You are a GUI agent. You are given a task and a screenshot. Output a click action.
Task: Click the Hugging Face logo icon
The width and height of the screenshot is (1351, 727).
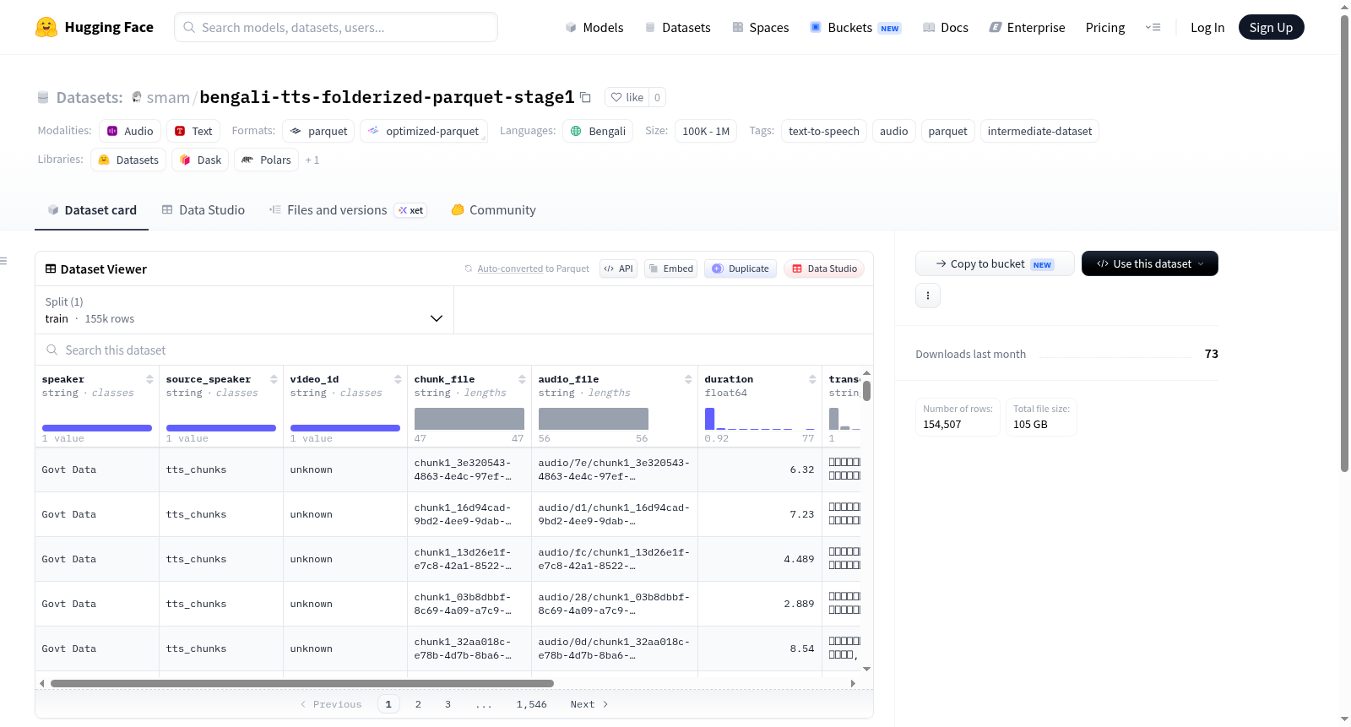pos(46,27)
